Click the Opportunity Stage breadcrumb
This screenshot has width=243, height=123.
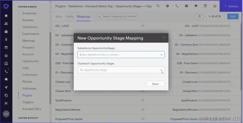134,6
